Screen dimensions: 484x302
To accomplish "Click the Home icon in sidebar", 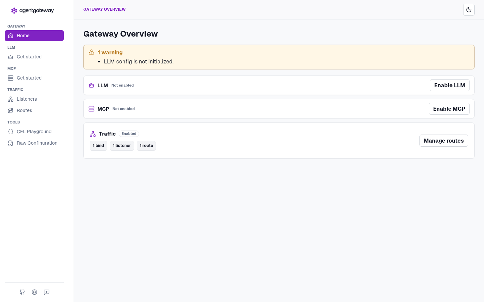I will 11,36.
